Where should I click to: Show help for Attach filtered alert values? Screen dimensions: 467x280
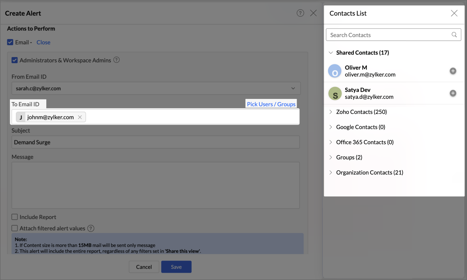coord(91,228)
